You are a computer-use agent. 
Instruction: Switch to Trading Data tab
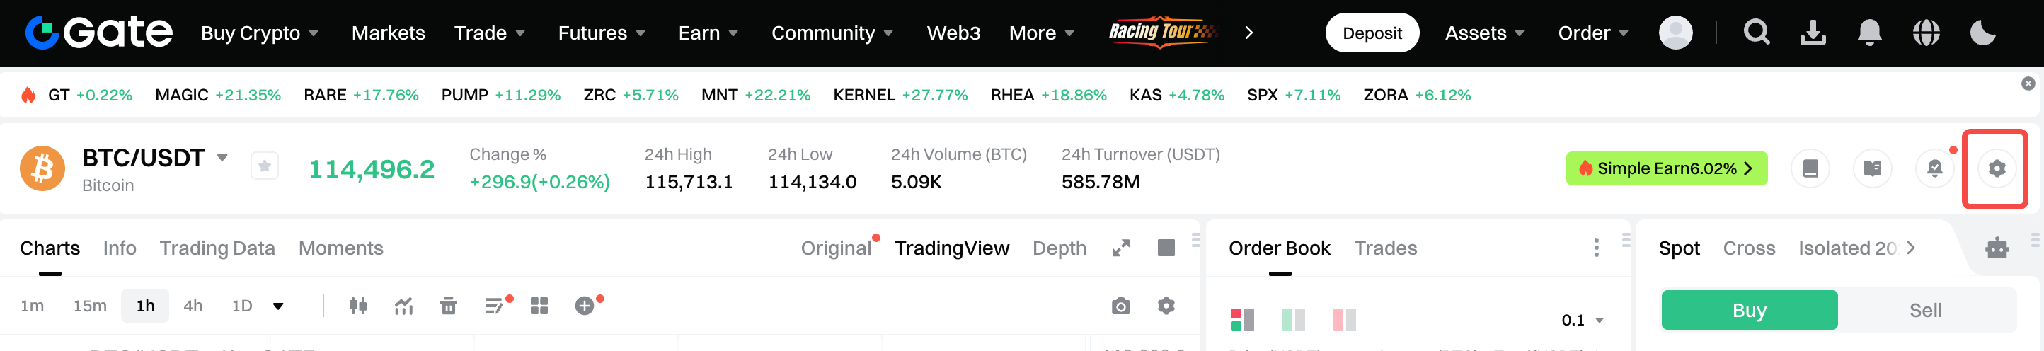(217, 248)
